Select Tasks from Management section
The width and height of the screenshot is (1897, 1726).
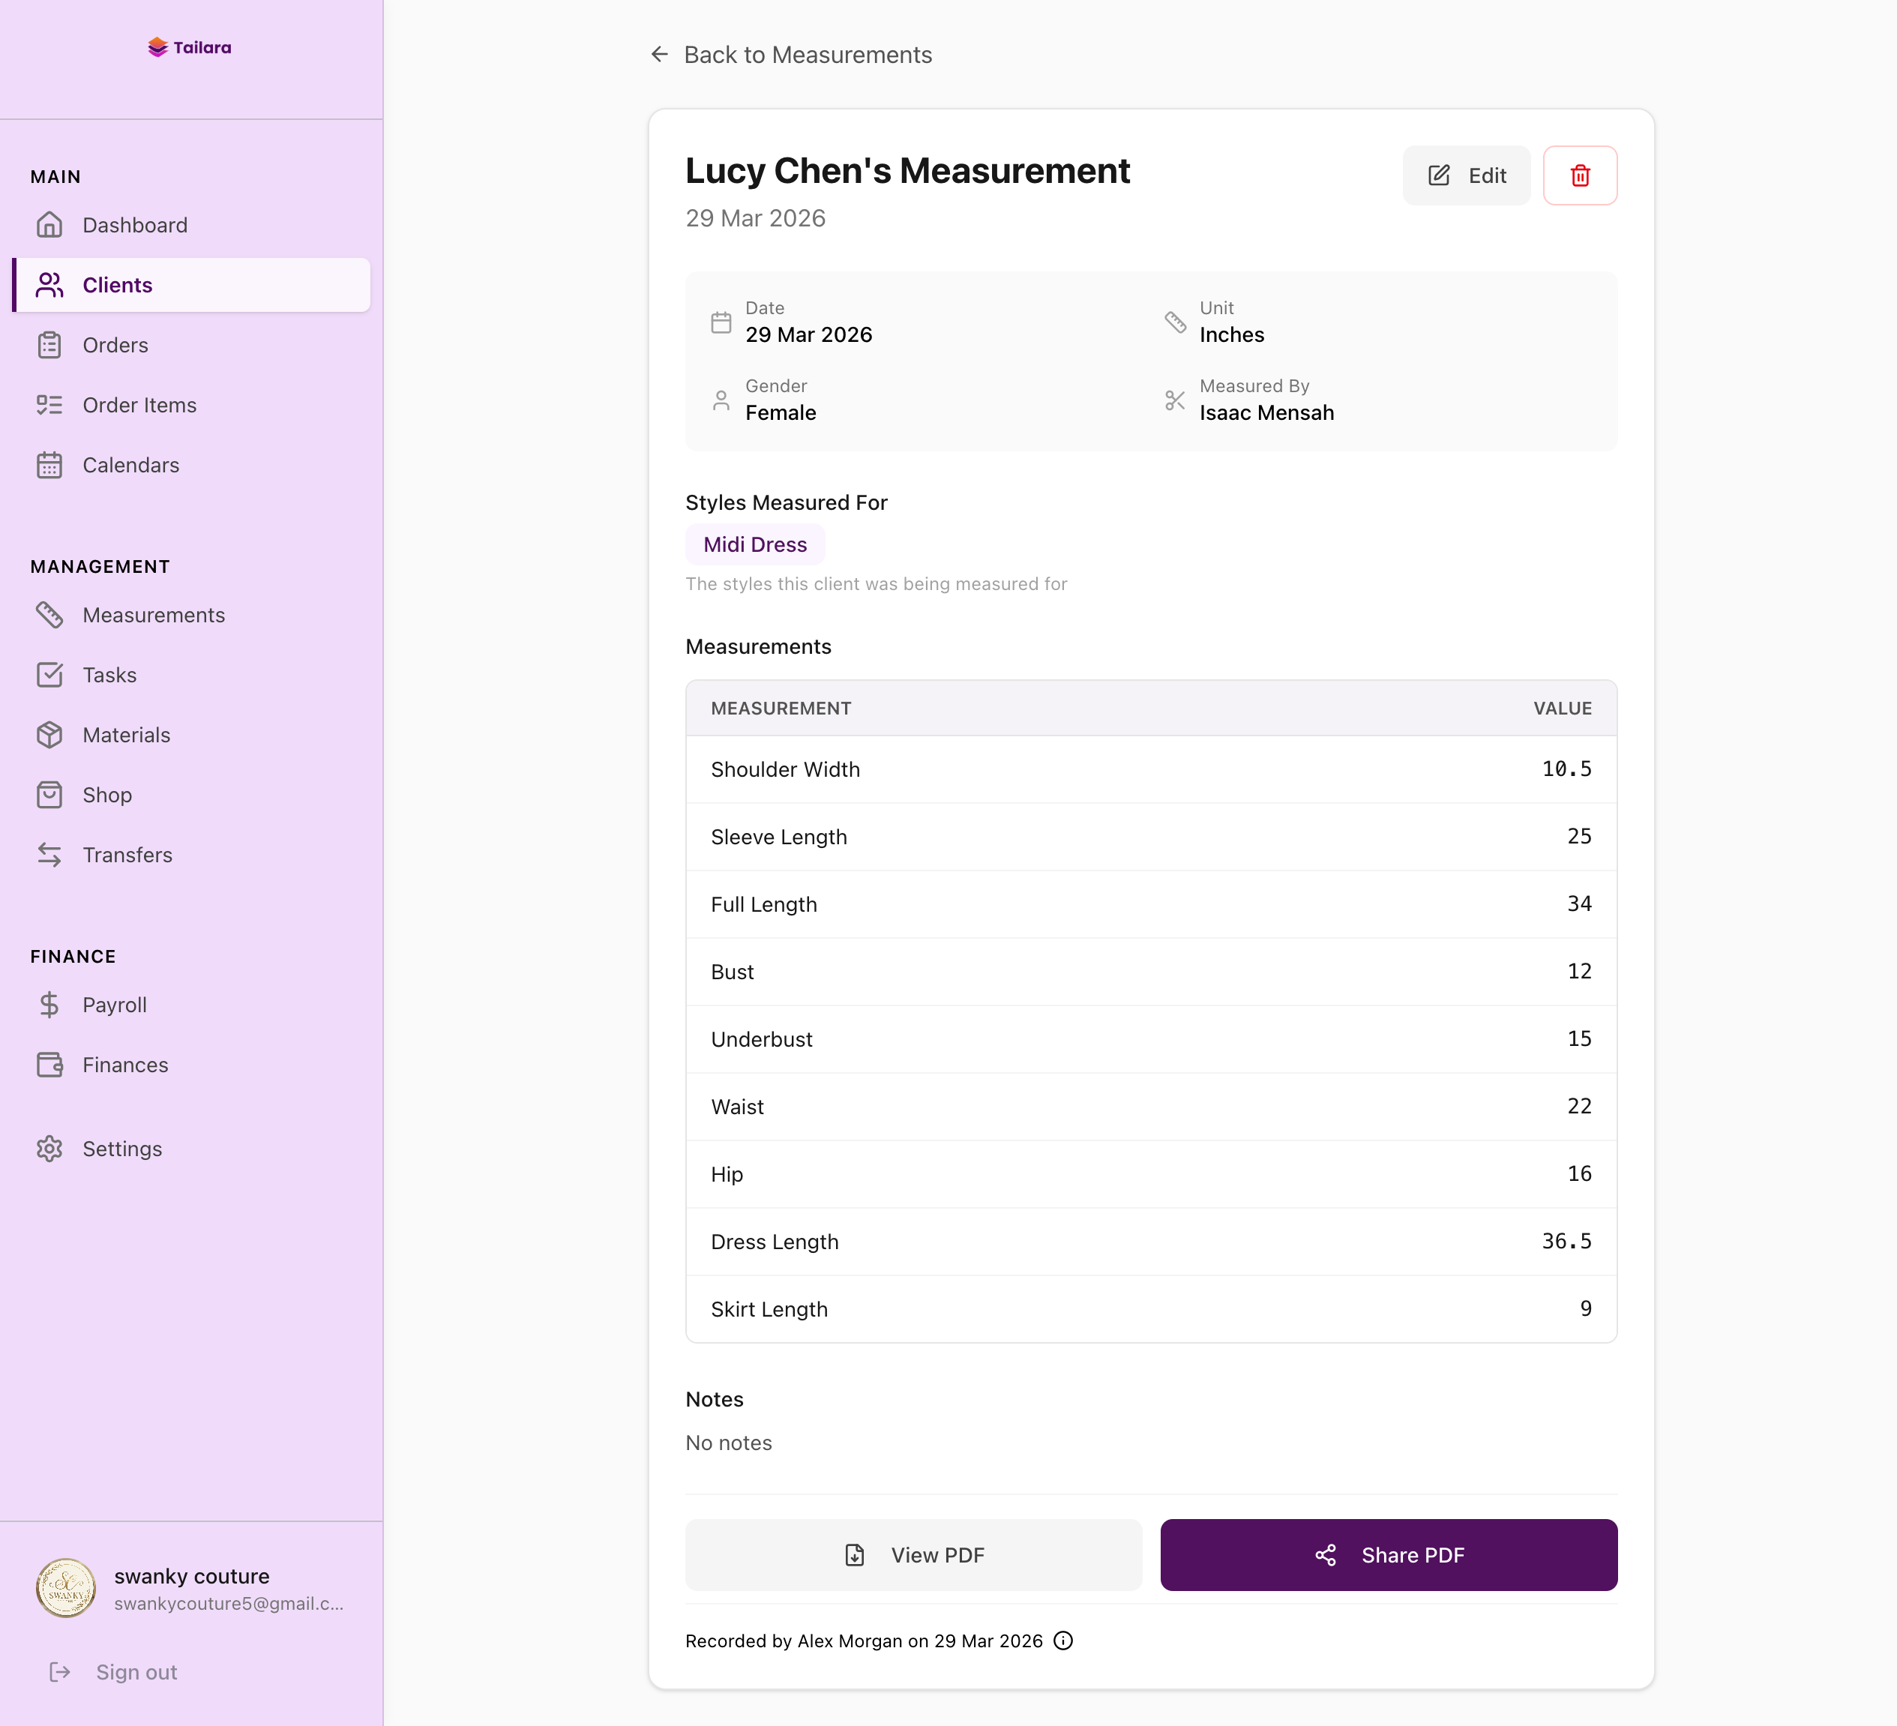tap(109, 675)
